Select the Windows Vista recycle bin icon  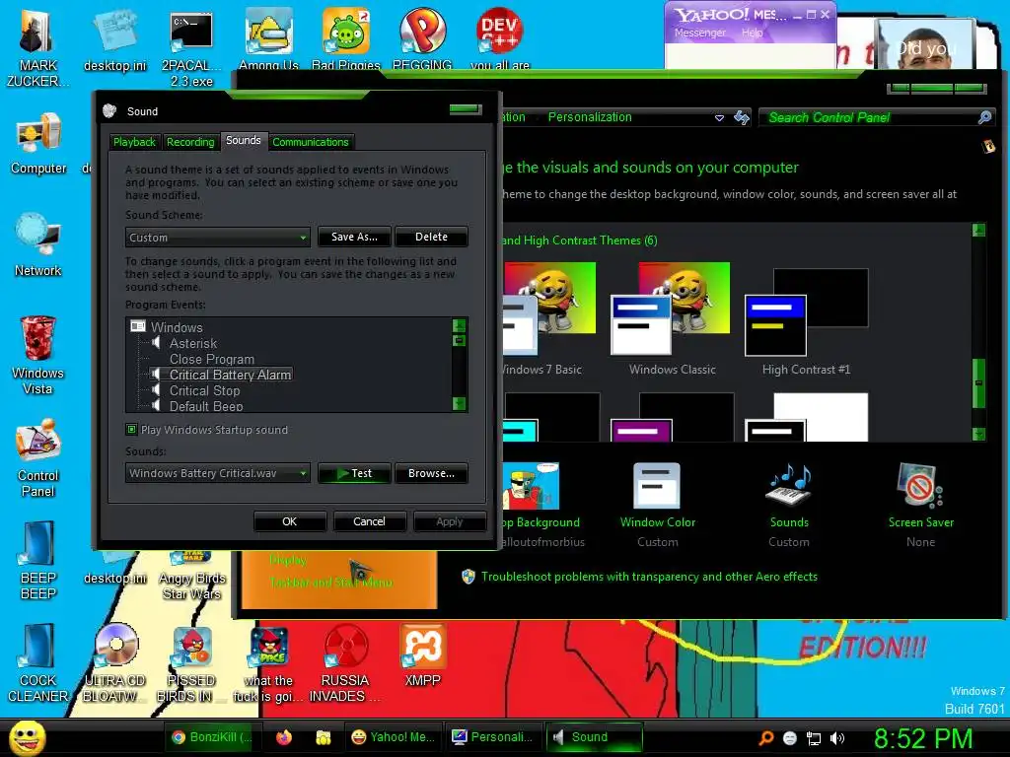tap(38, 355)
